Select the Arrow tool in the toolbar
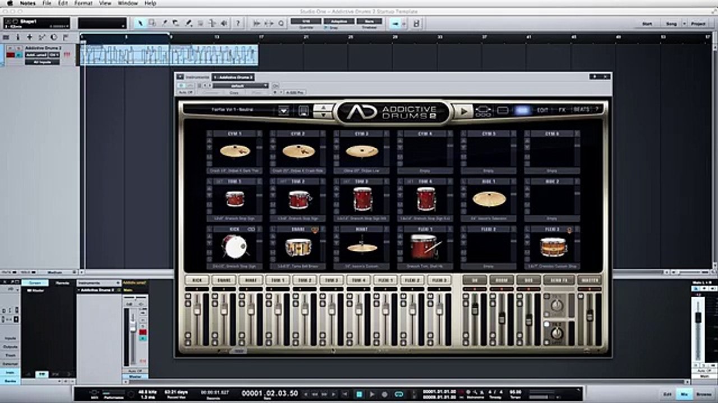 (140, 23)
